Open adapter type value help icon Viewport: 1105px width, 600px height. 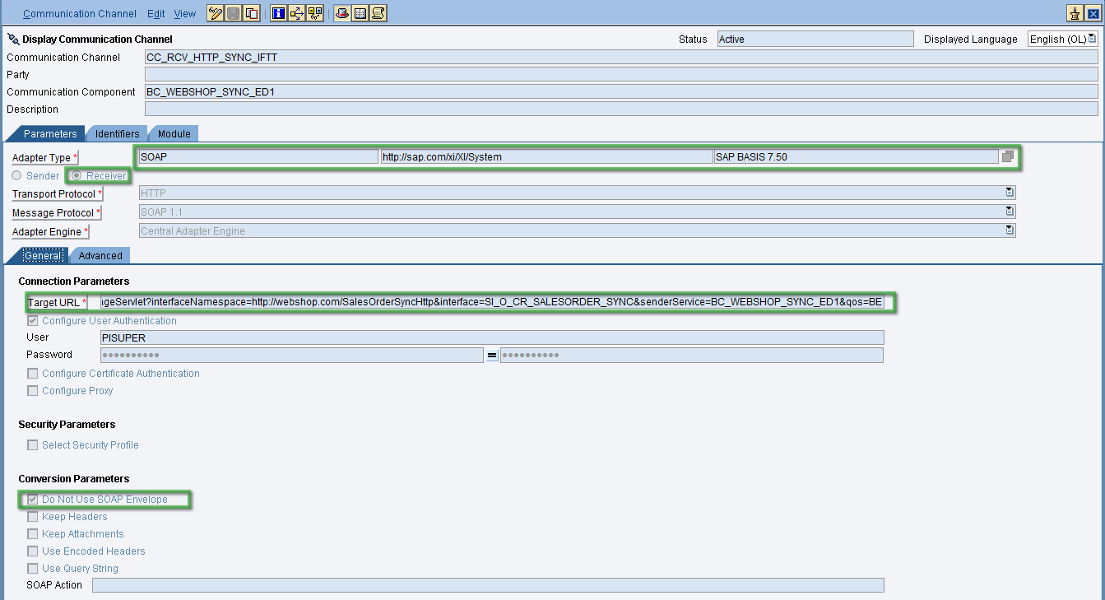(1008, 156)
